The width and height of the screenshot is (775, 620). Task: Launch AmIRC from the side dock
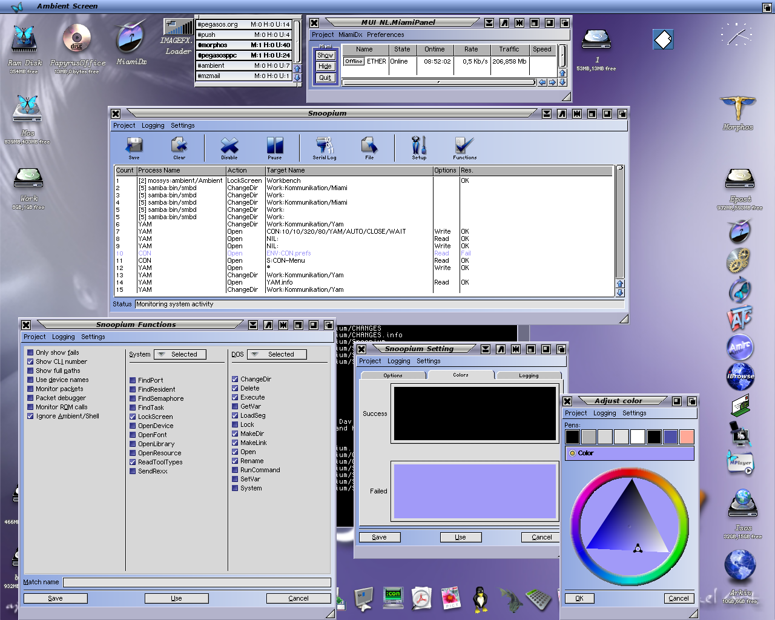click(x=740, y=347)
